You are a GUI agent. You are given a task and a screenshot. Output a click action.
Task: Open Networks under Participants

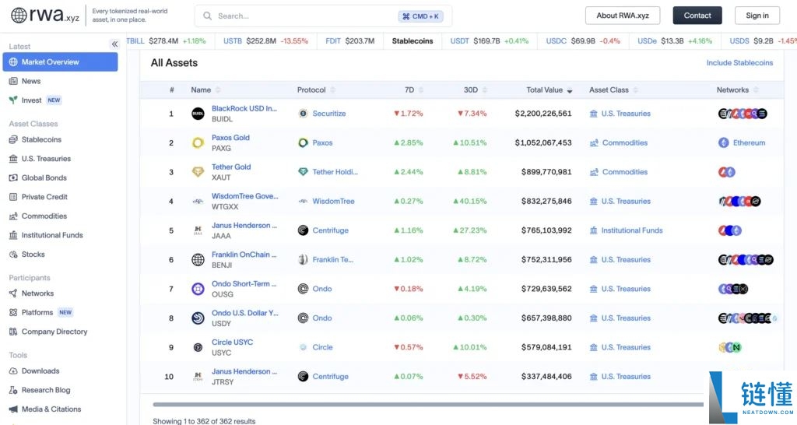click(x=31, y=293)
